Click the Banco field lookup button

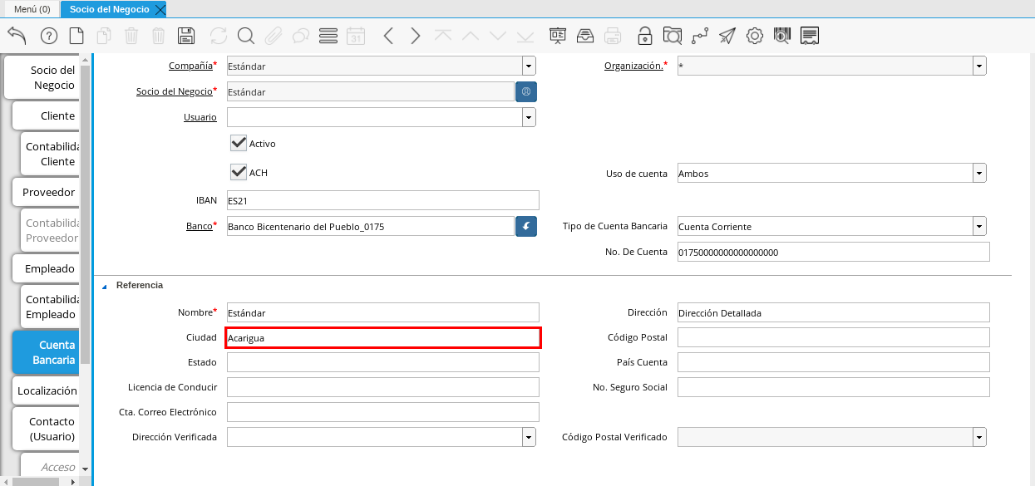526,226
